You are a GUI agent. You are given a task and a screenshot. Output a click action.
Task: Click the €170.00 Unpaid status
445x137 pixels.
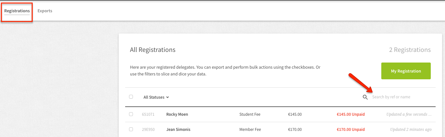[351, 130]
